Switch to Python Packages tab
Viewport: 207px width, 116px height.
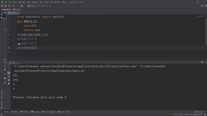(48, 112)
